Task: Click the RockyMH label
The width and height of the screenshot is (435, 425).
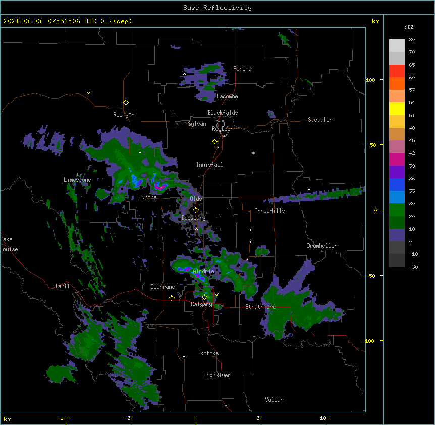Action: pos(124,115)
